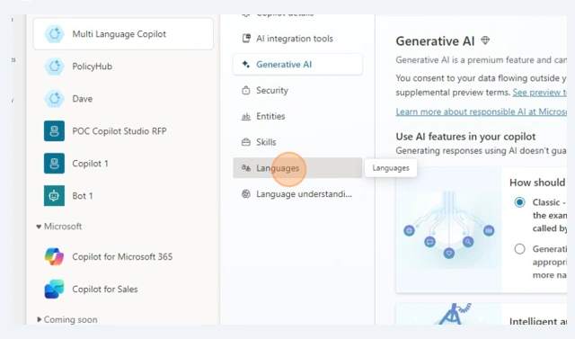The width and height of the screenshot is (575, 339).
Task: Collapse the Microsoft section
Action: click(59, 227)
